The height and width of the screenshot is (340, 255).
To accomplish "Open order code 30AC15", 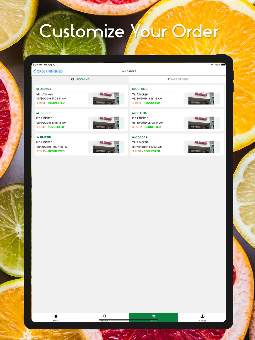I will click(141, 113).
